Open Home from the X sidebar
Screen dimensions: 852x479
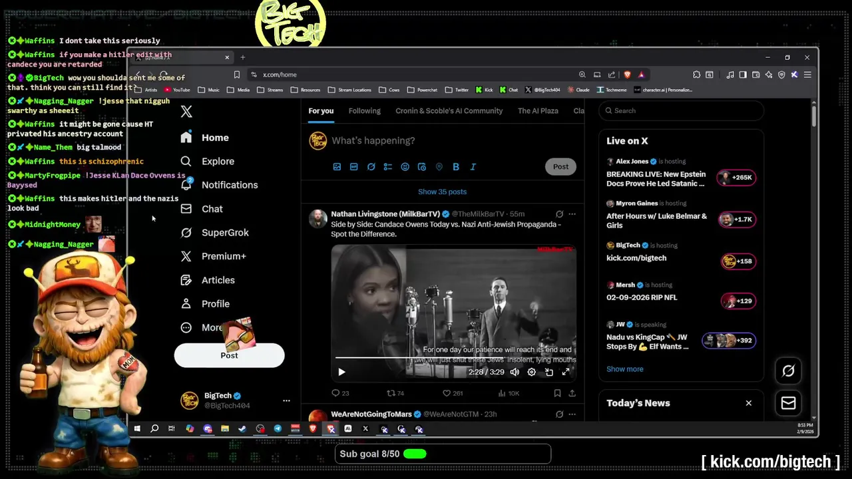pyautogui.click(x=205, y=138)
